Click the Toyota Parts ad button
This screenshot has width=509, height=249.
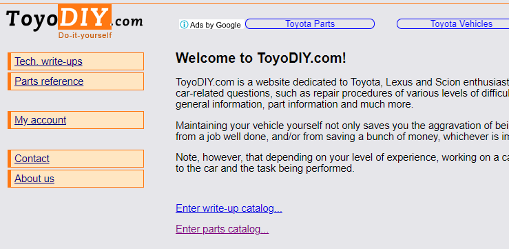310,24
